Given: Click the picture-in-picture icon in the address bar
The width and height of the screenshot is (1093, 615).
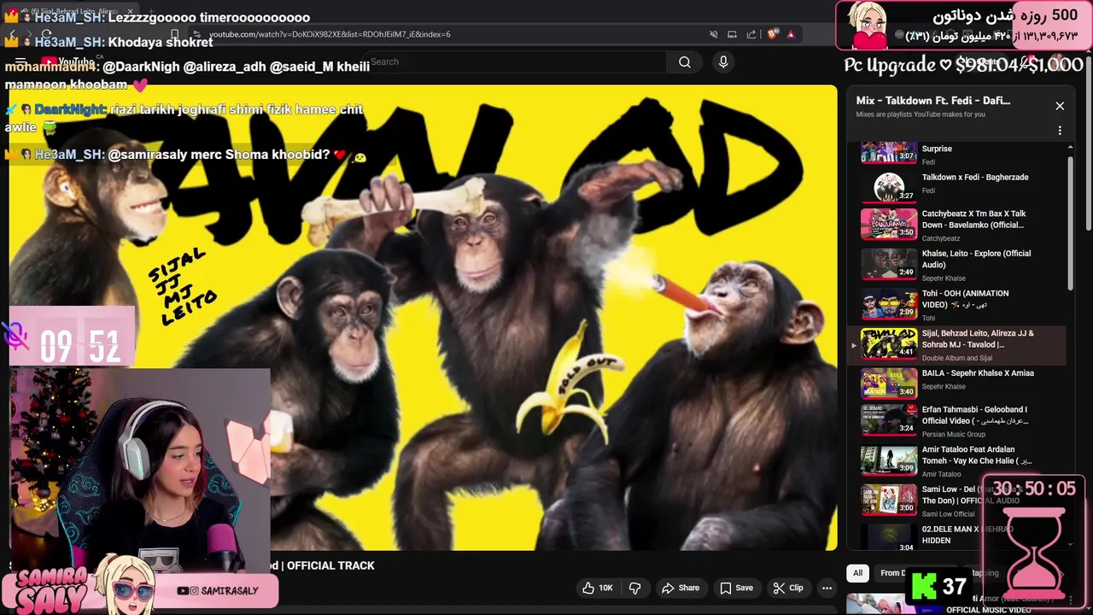Looking at the screenshot, I should click(732, 34).
